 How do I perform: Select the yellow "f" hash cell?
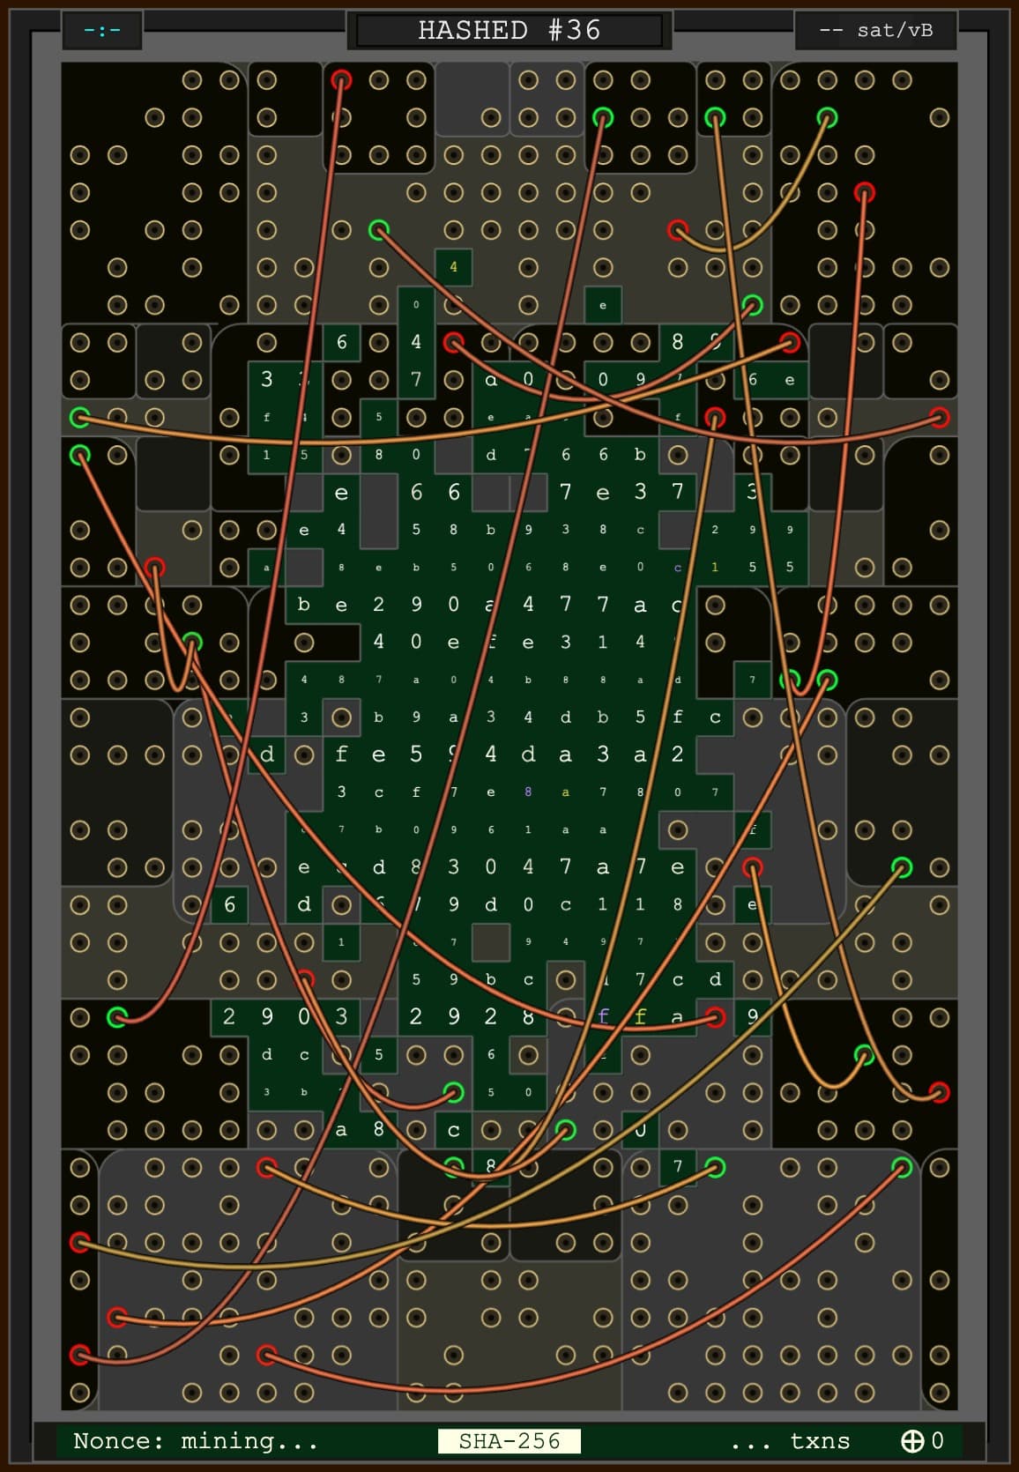point(640,1016)
